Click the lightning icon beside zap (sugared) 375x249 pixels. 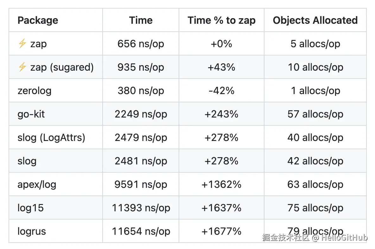click(22, 67)
